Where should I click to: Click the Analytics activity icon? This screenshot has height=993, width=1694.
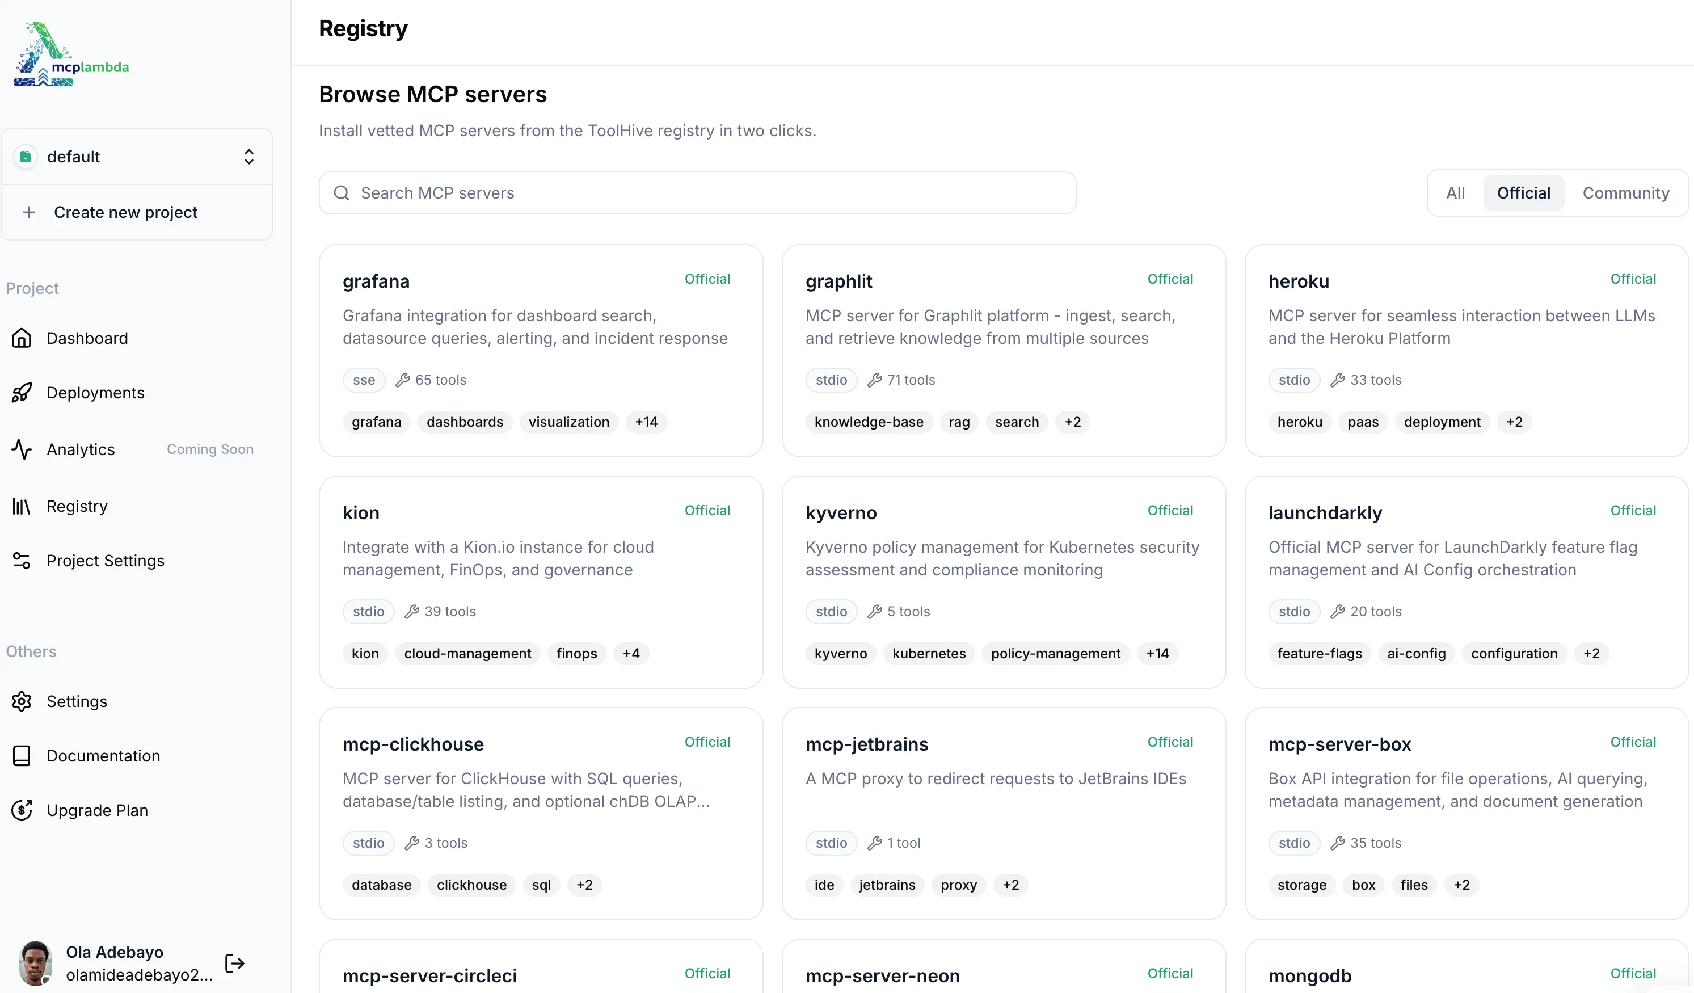(22, 449)
